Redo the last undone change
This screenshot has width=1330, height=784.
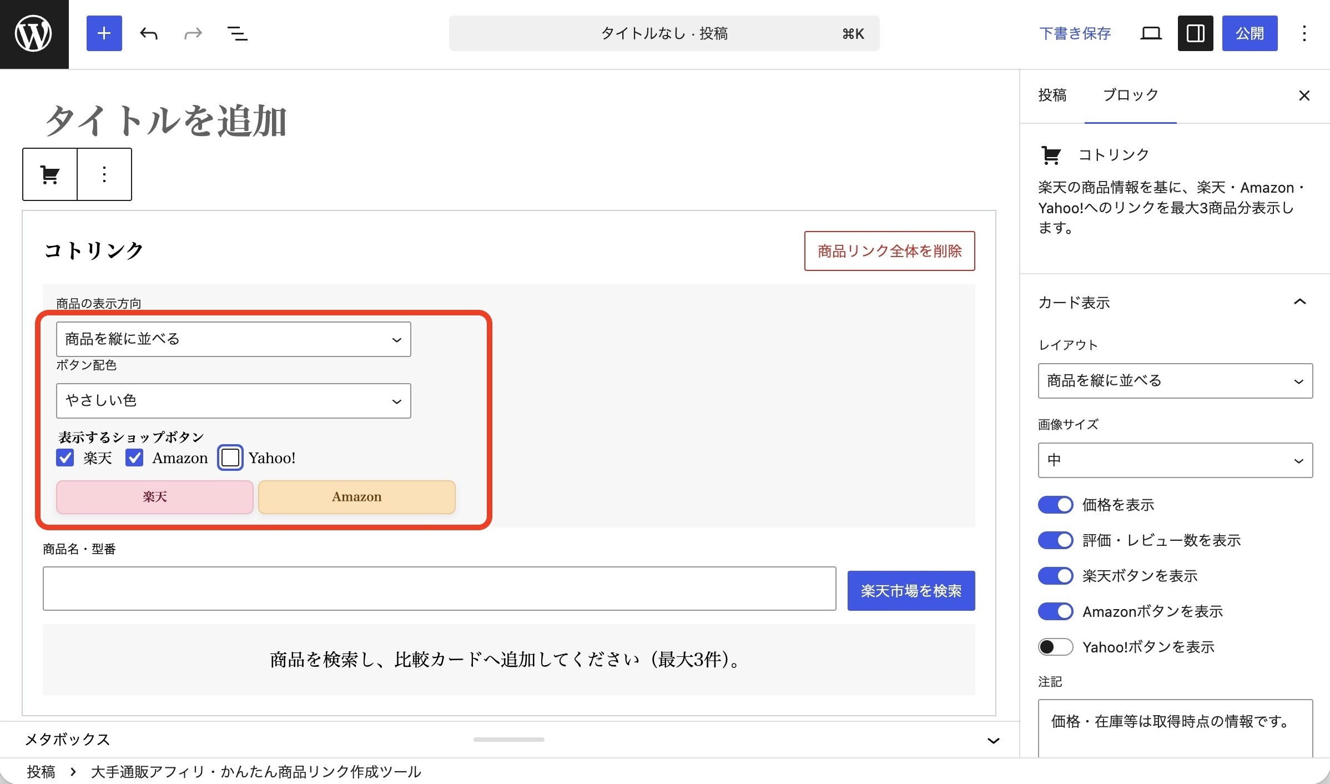tap(193, 33)
